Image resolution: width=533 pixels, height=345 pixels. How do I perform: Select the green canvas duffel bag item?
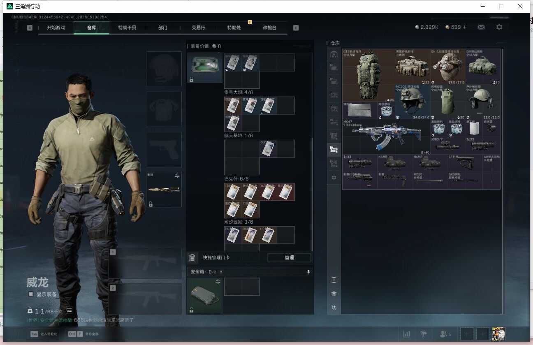click(x=447, y=102)
